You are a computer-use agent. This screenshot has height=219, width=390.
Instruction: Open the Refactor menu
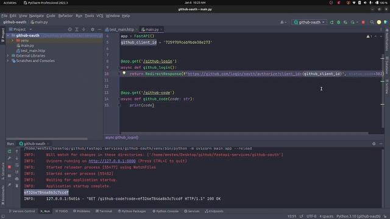(65, 16)
